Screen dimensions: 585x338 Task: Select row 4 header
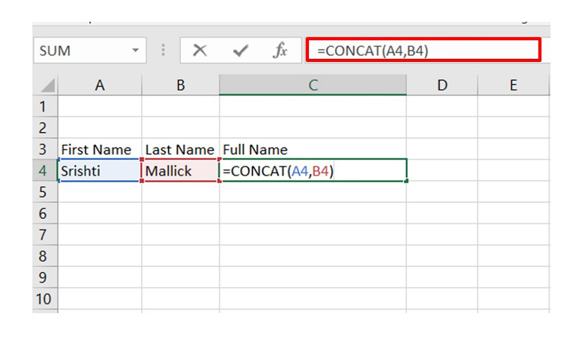tap(44, 171)
